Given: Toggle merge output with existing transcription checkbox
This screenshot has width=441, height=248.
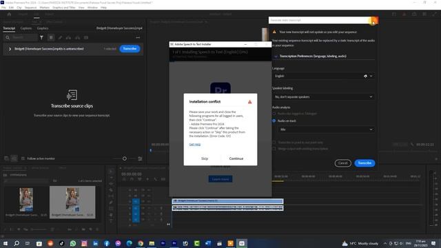Looking at the screenshot, I should point(274,149).
